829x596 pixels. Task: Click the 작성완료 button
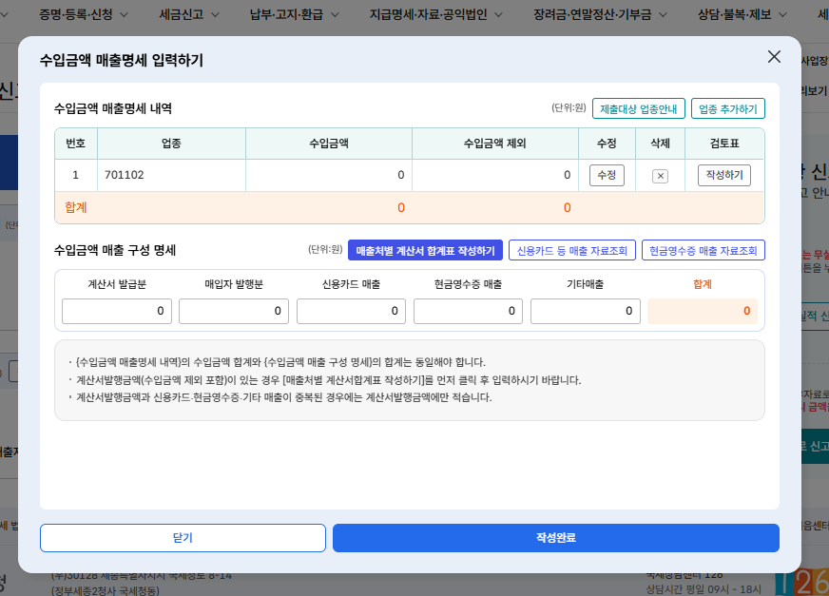(x=555, y=538)
